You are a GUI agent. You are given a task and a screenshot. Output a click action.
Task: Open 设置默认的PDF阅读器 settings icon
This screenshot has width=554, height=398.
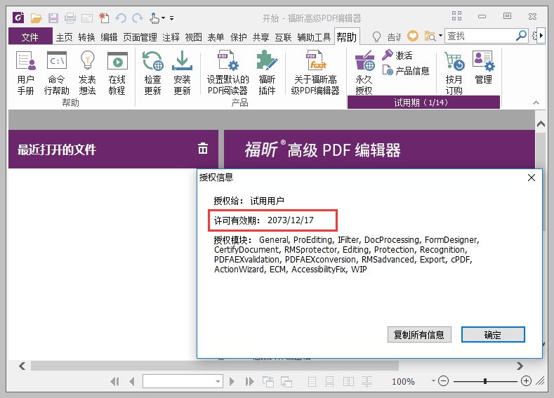click(x=228, y=61)
